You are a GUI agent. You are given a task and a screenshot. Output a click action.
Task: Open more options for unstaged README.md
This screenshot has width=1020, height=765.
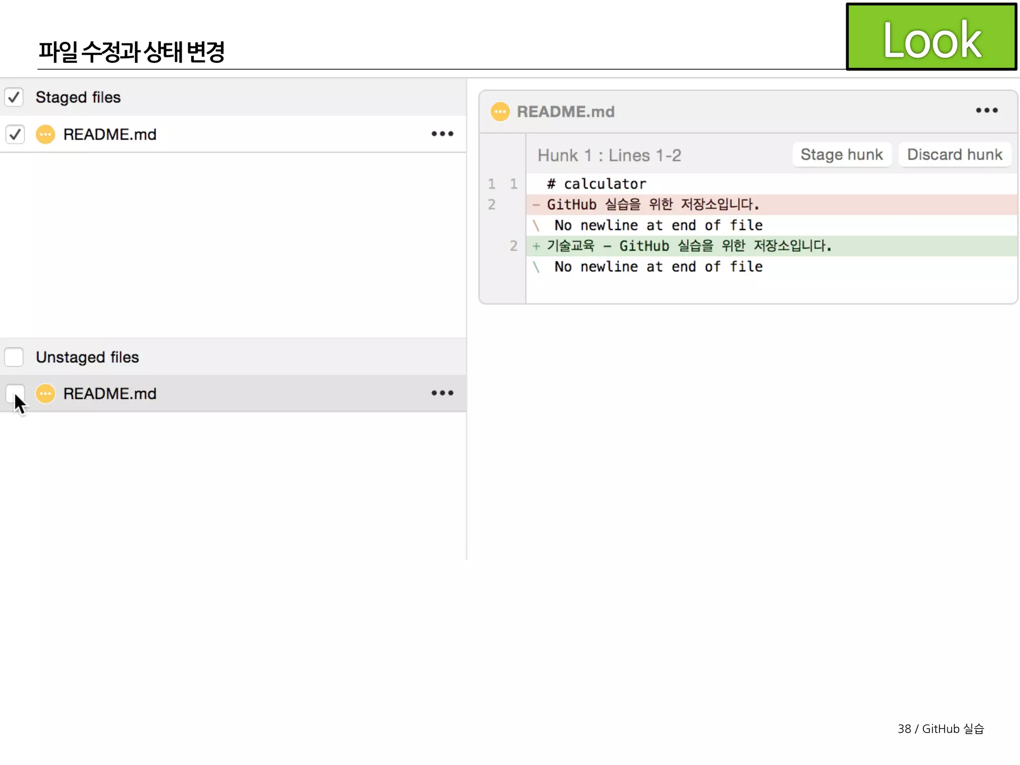442,393
